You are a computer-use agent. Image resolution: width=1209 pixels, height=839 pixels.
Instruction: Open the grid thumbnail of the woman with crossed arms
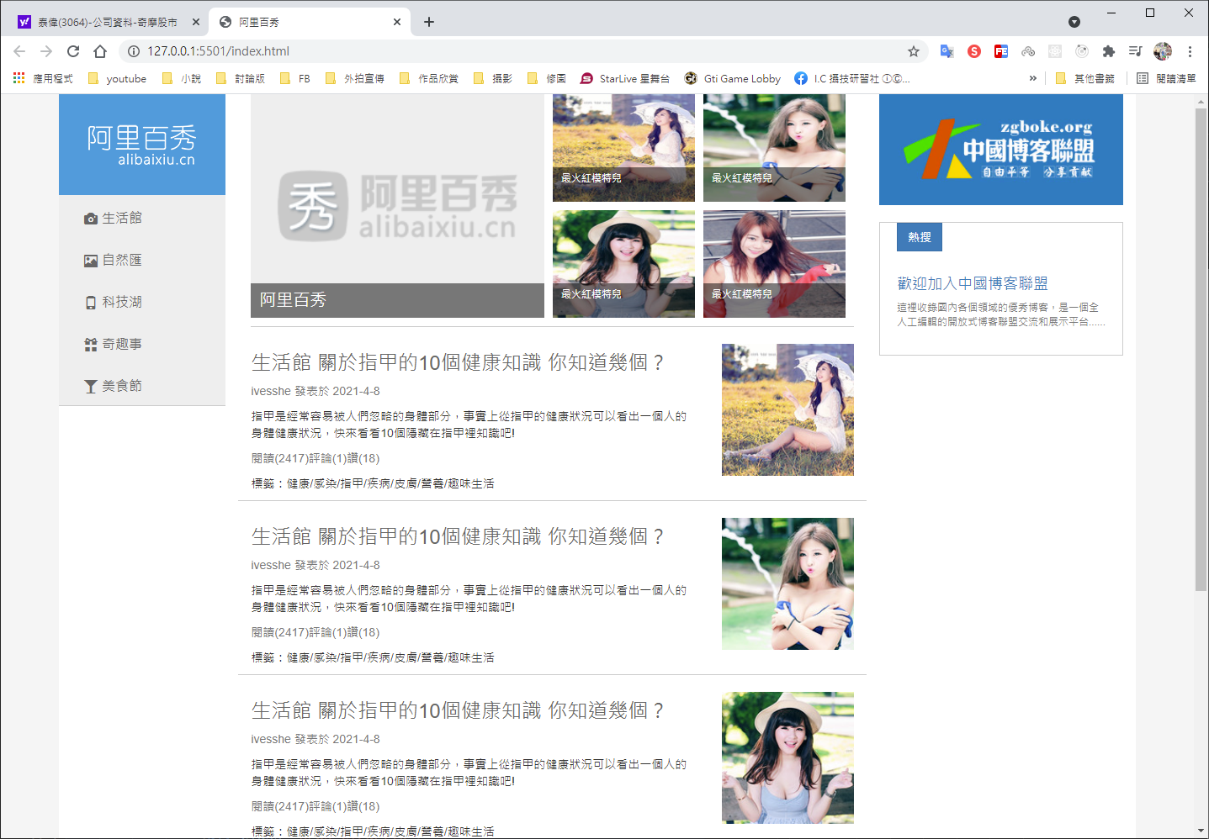(x=774, y=148)
